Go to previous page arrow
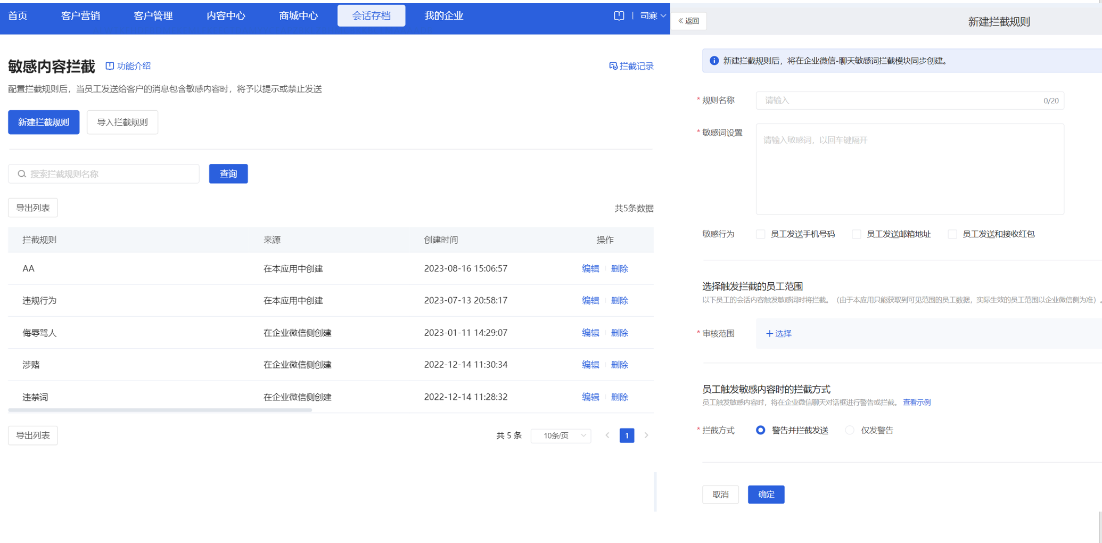This screenshot has width=1102, height=543. click(607, 435)
